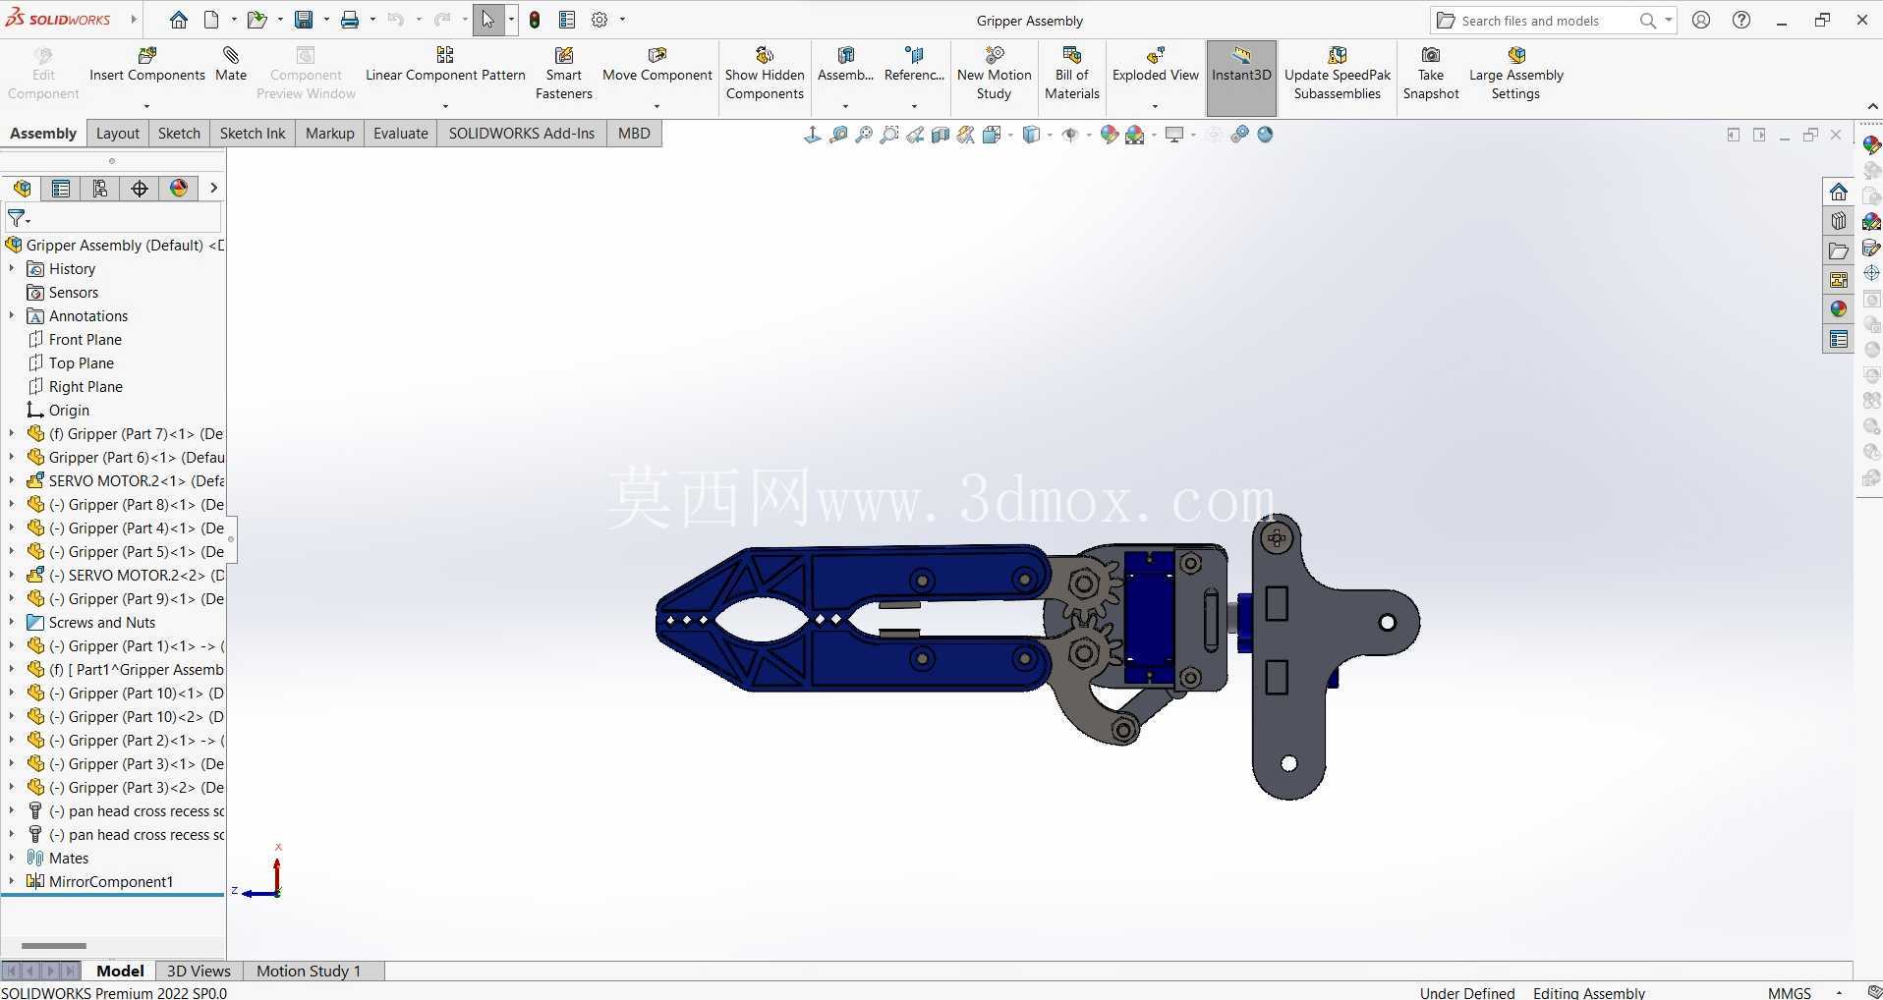Open Bill of Materials

(x=1071, y=74)
